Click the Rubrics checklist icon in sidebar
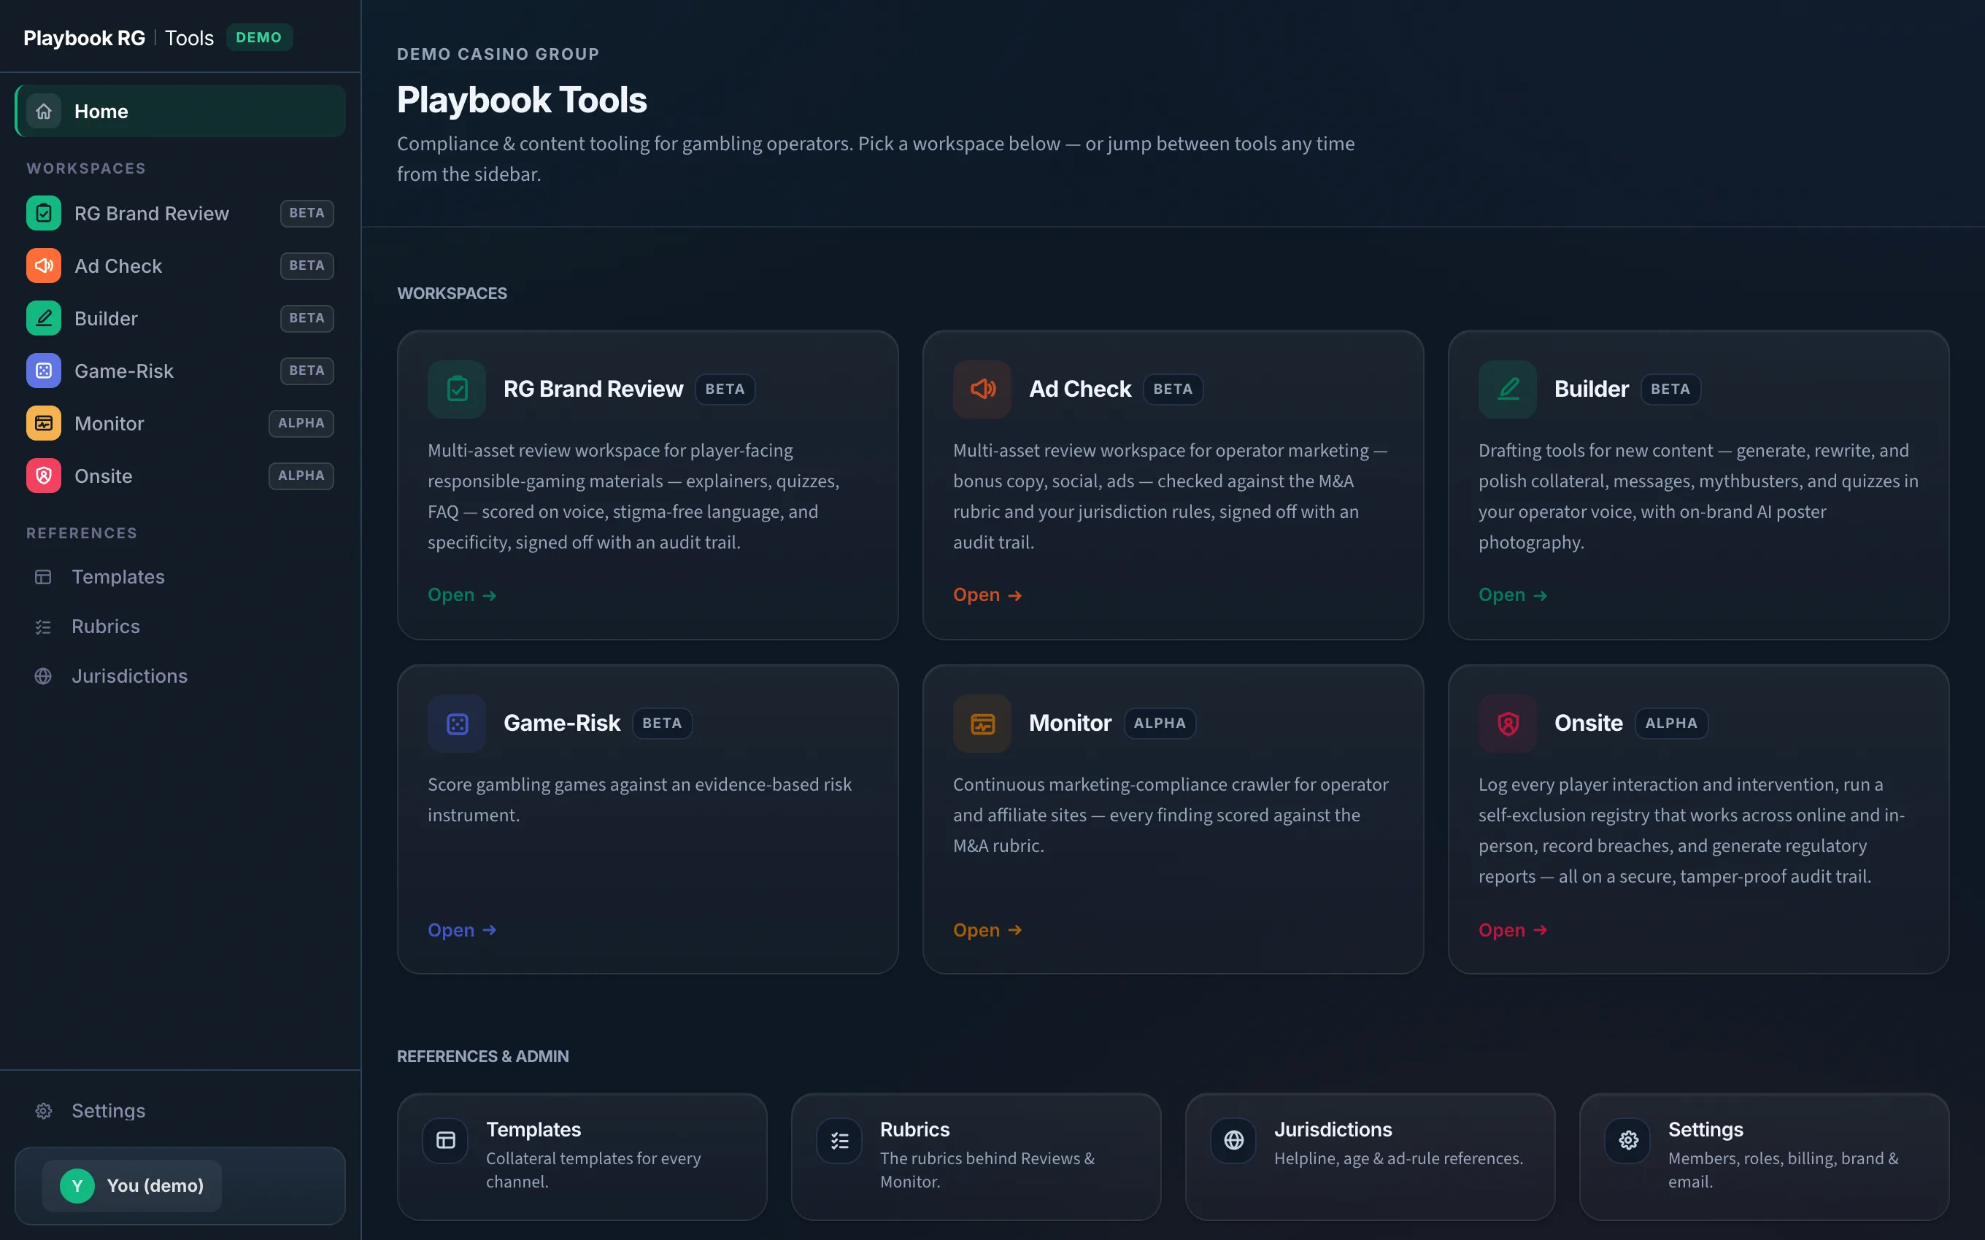 tap(44, 627)
